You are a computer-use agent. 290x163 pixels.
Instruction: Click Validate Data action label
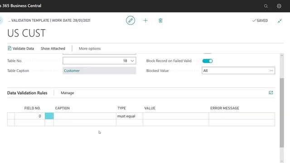point(23,48)
